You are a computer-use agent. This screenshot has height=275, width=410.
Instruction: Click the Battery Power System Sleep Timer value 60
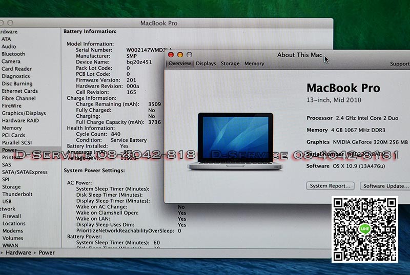[156, 243]
